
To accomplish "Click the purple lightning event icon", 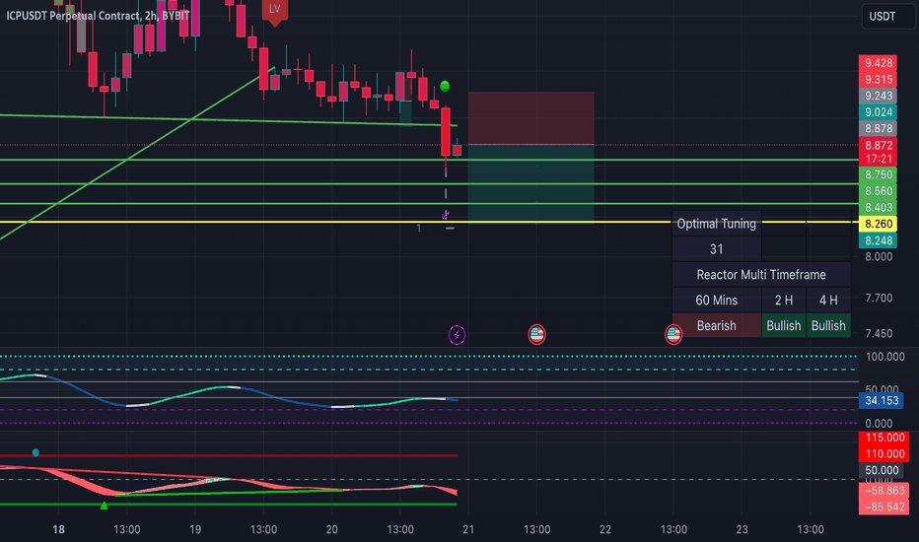I will 457,335.
